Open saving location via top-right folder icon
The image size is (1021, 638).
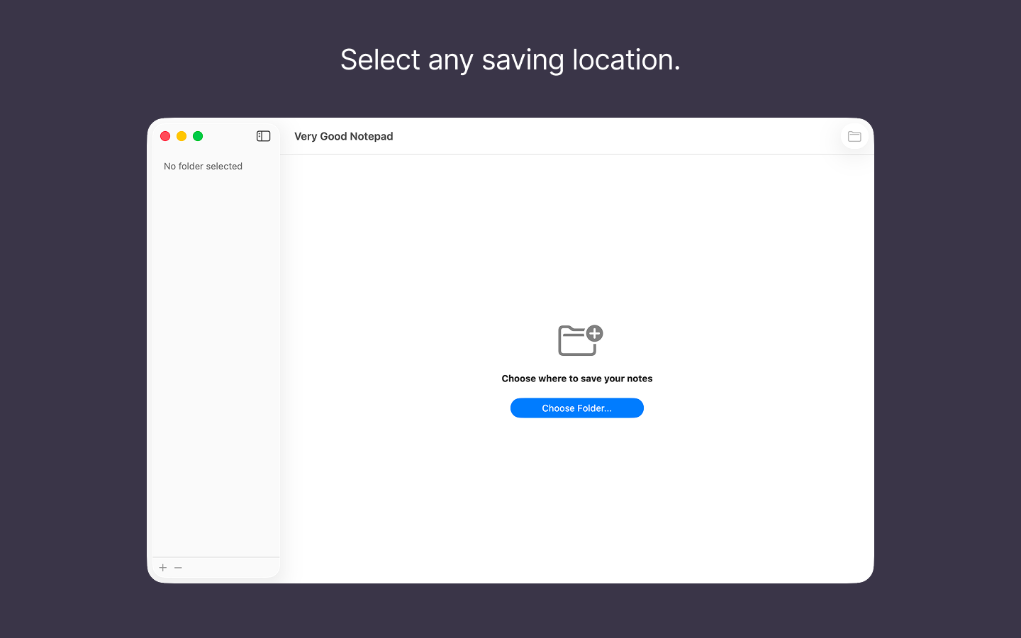click(854, 136)
